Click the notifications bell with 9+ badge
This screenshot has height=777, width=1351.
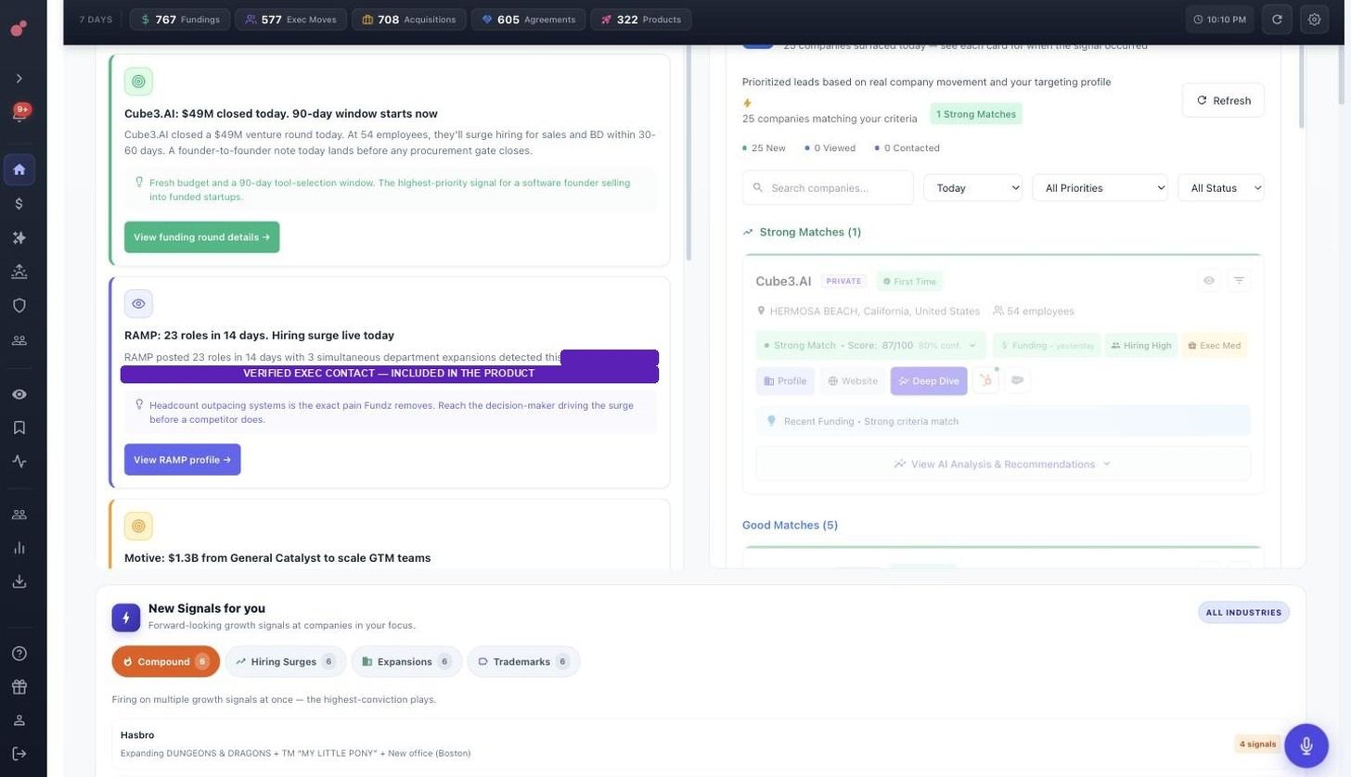(x=19, y=113)
